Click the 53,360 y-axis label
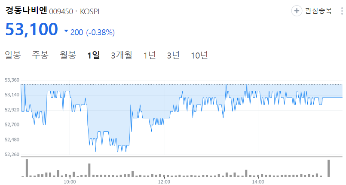 pyautogui.click(x=12, y=80)
